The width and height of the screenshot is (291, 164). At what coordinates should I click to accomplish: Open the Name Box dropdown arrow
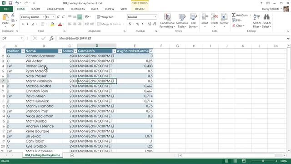(x=21, y=38)
